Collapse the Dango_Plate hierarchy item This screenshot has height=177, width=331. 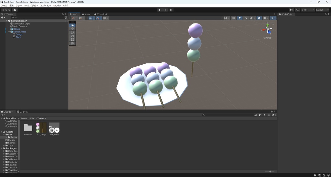9,32
